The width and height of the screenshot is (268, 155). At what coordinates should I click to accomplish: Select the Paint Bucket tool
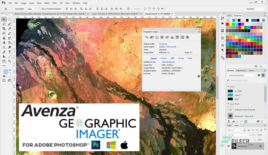tap(10, 43)
